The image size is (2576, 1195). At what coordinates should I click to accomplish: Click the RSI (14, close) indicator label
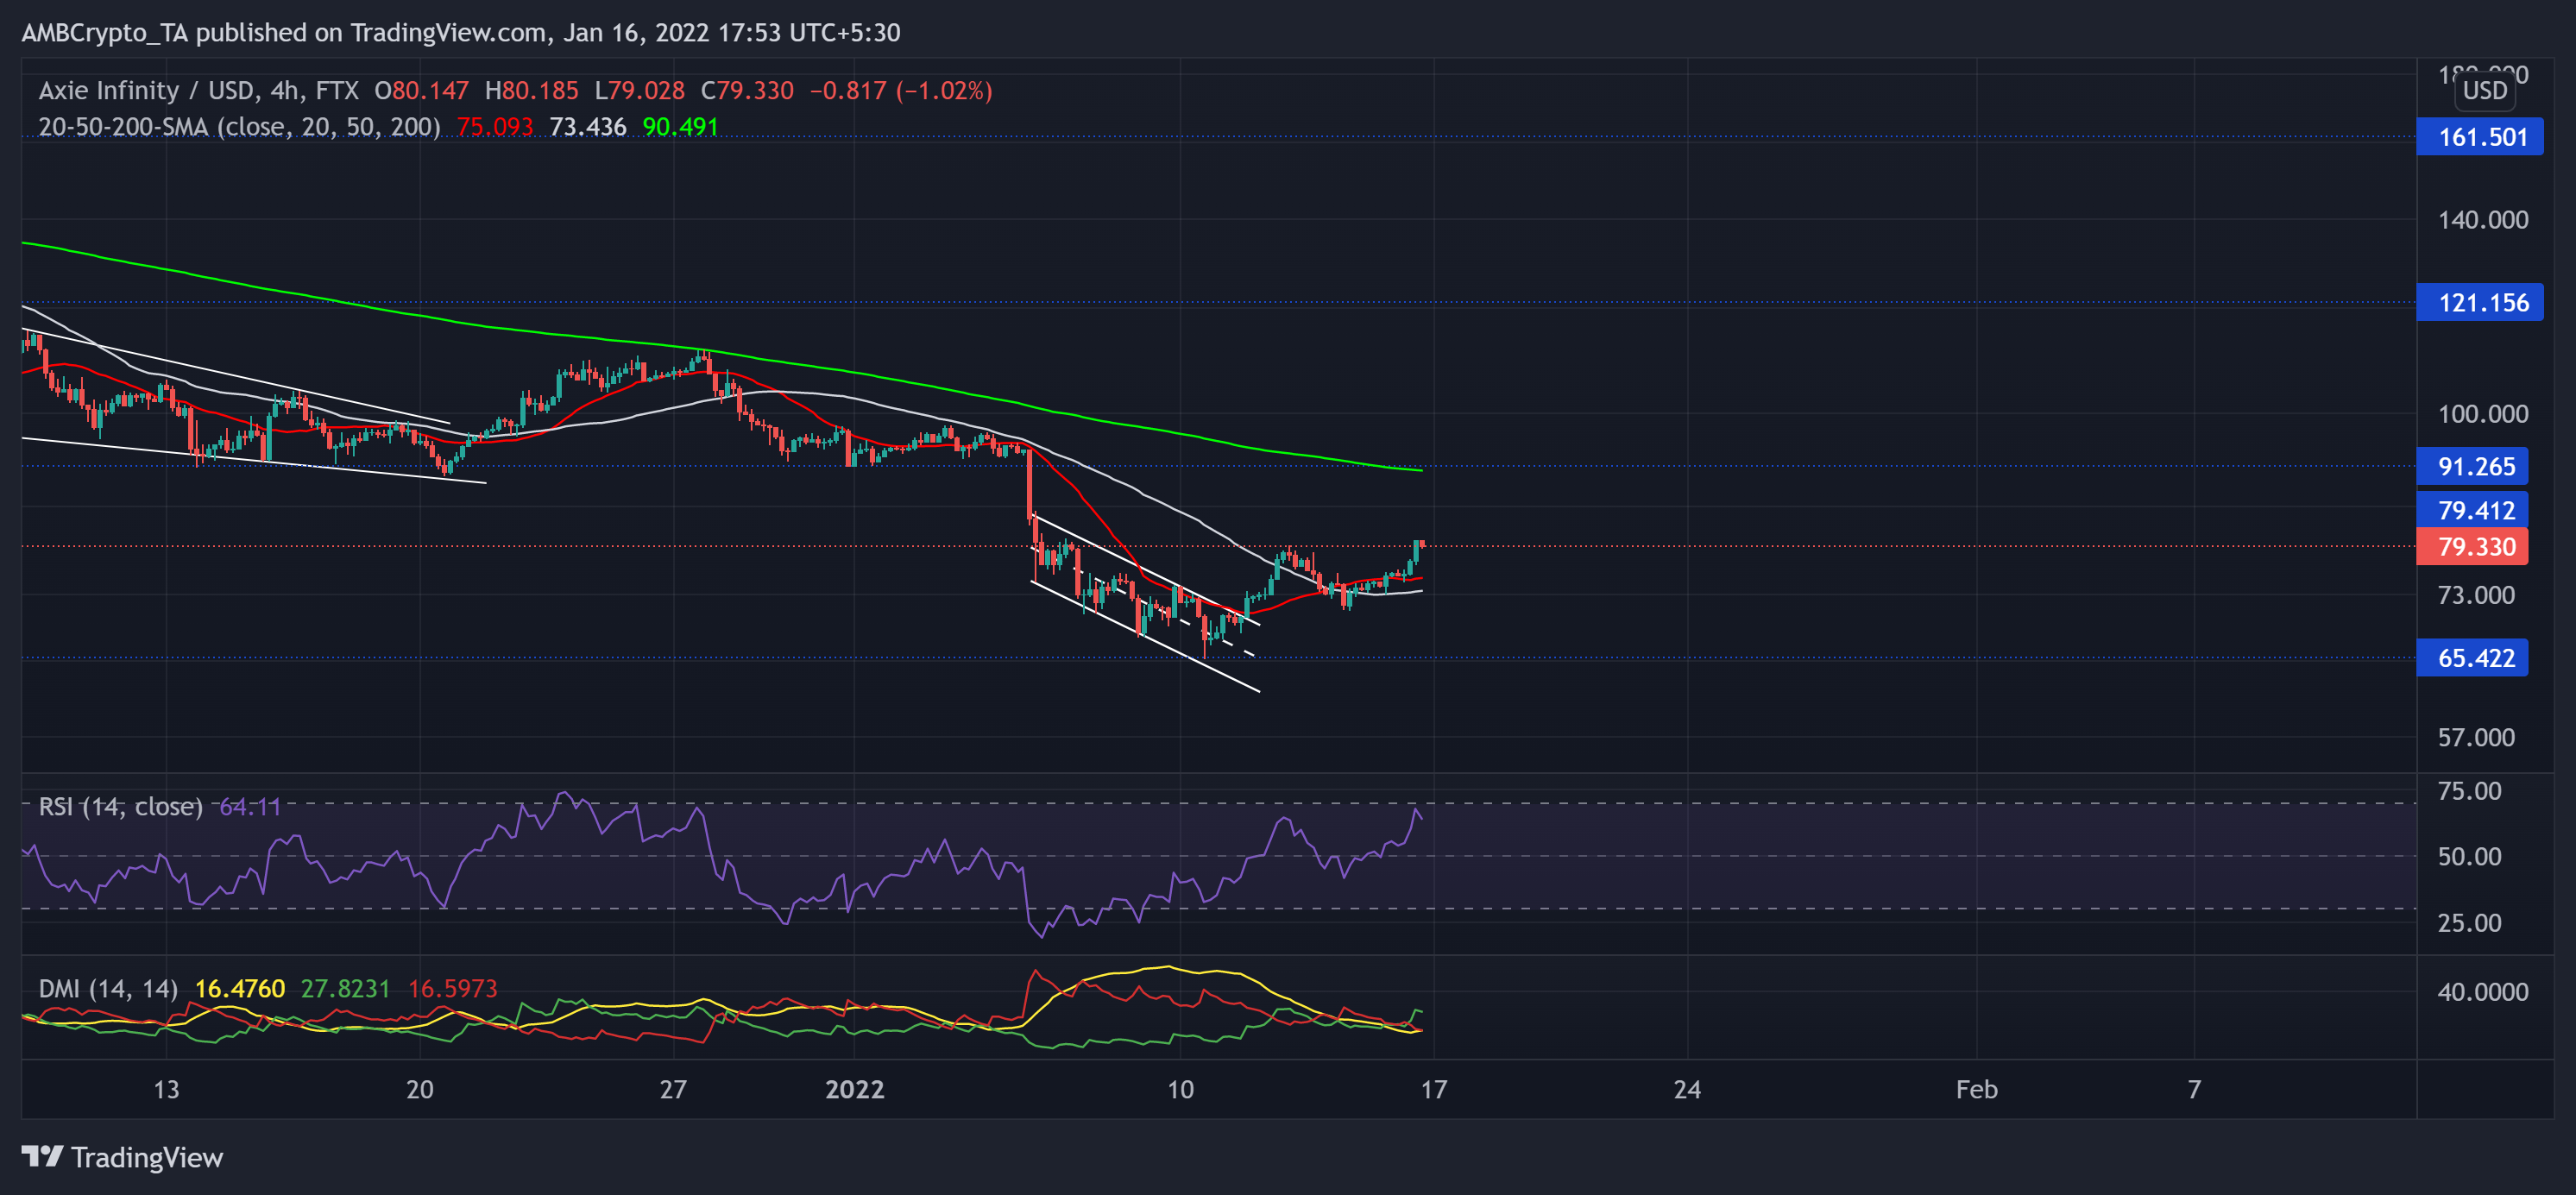120,806
